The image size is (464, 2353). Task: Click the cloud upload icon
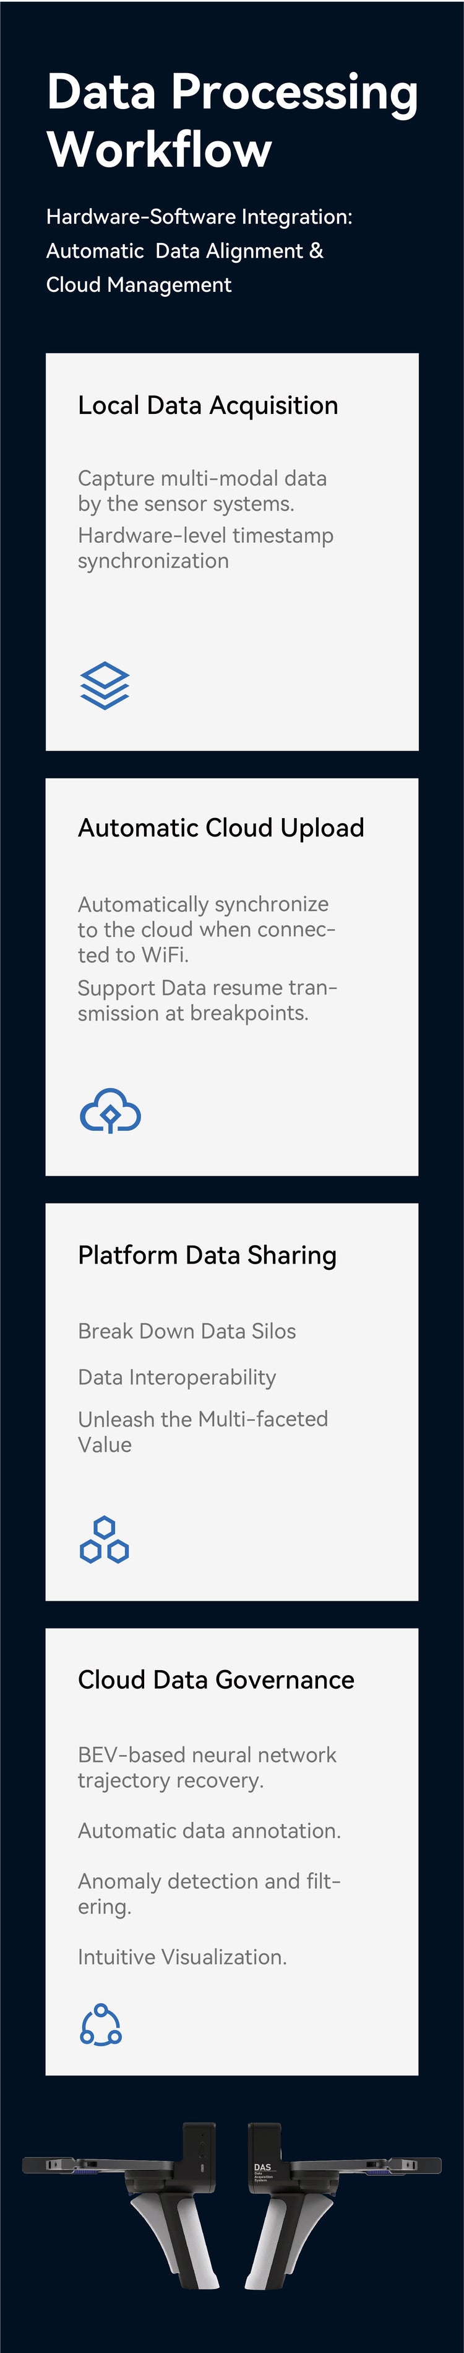pos(110,1110)
